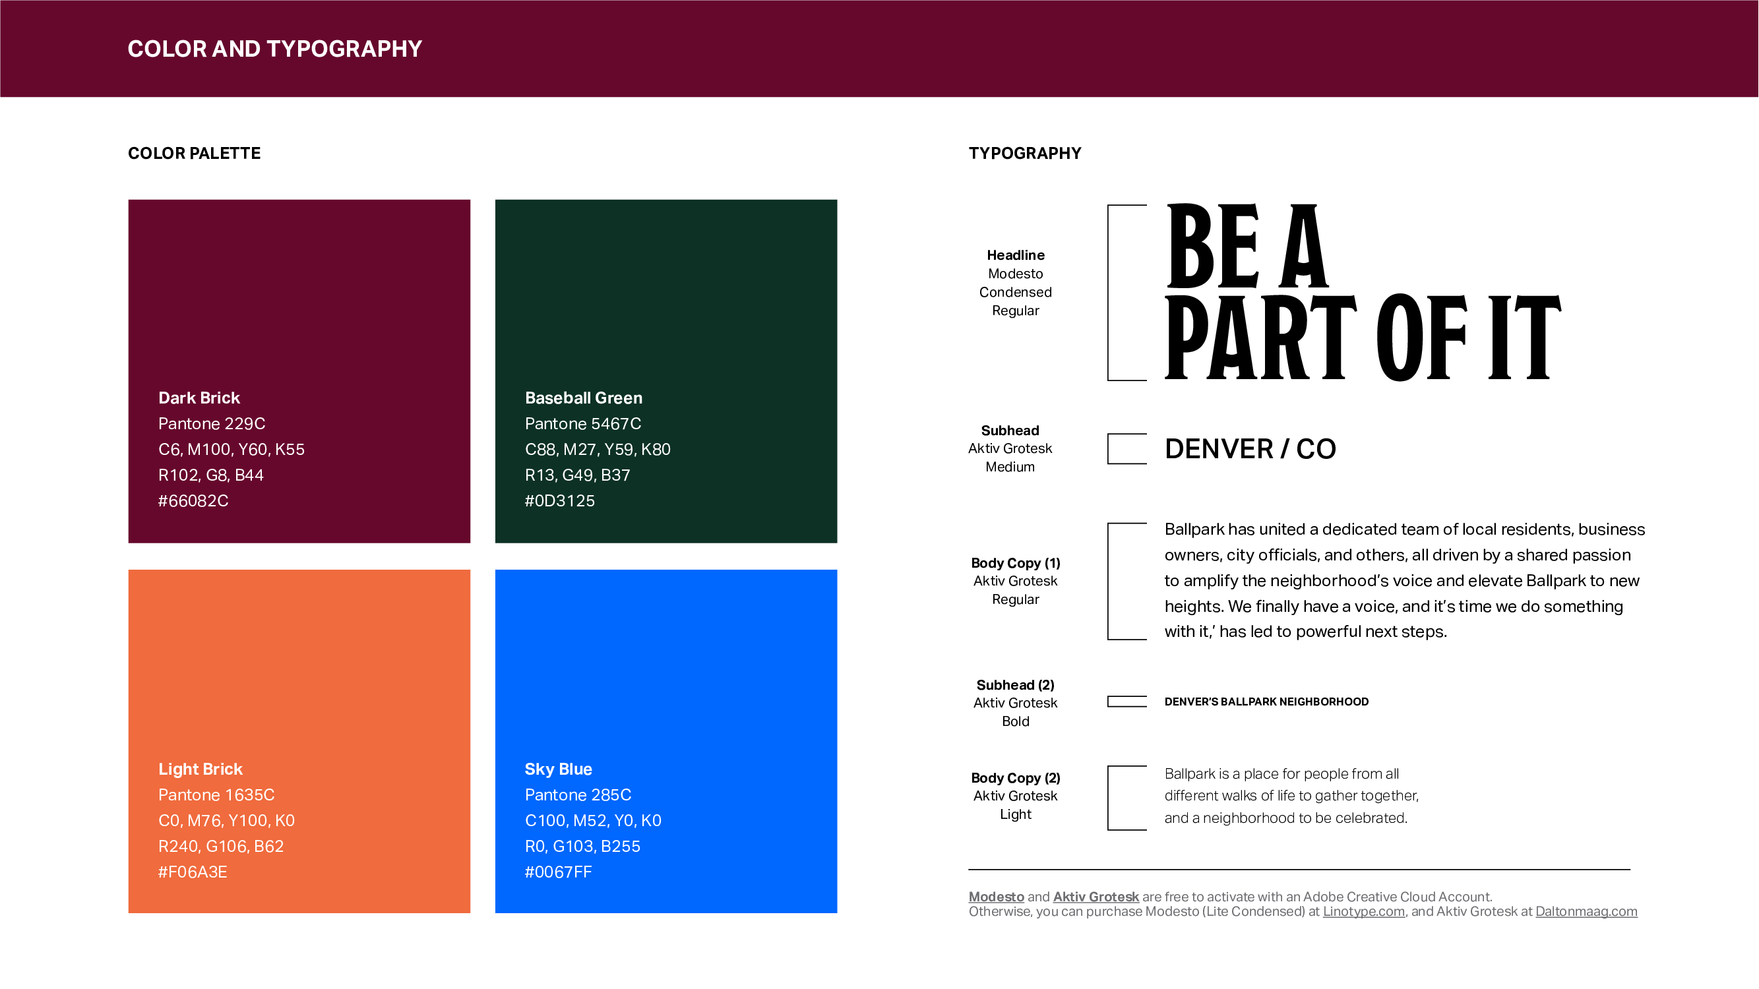This screenshot has height=989, width=1759.
Task: Click the Body Copy (1) label
Action: (x=1016, y=563)
